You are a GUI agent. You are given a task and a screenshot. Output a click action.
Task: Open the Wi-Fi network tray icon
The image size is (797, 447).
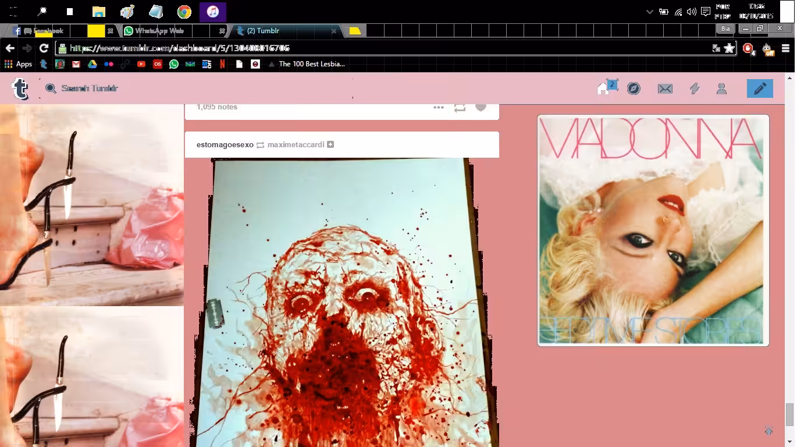678,12
